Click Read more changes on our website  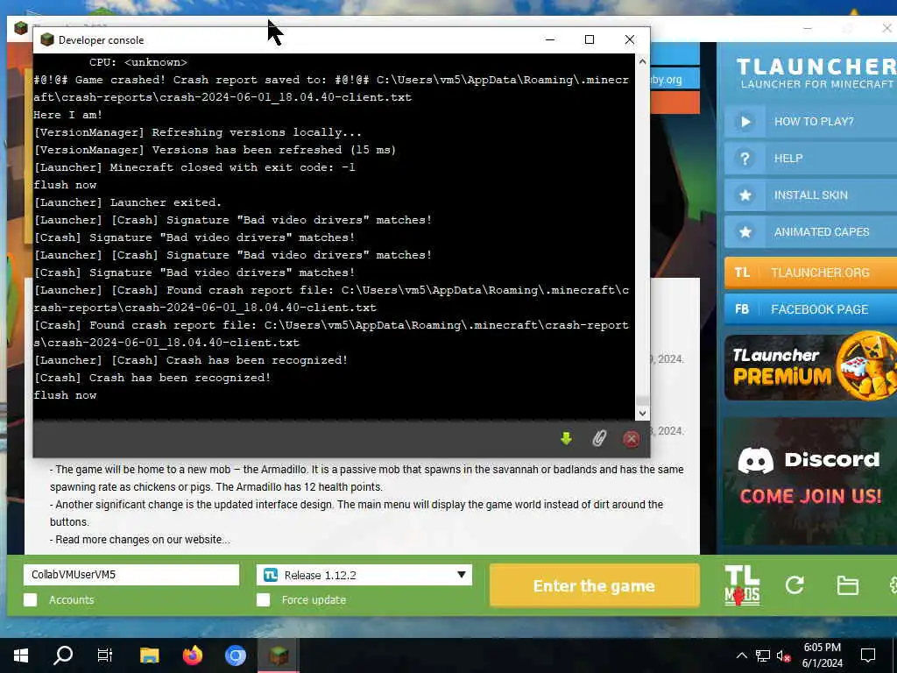(x=143, y=540)
